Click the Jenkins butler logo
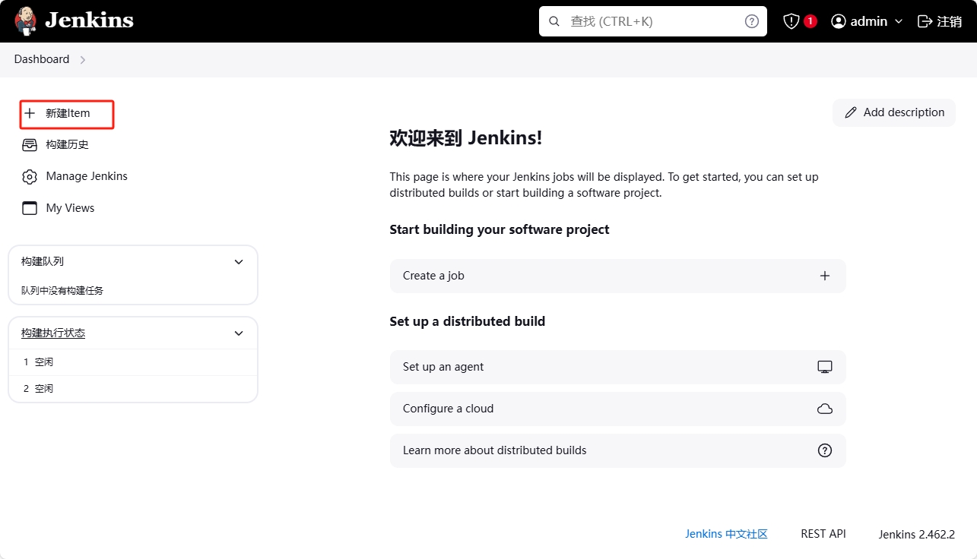The height and width of the screenshot is (559, 977). 25,21
